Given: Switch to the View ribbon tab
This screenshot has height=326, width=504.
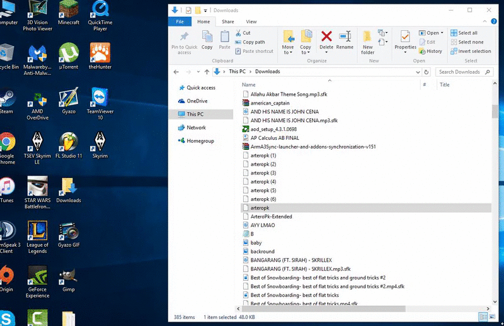Looking at the screenshot, I should tap(251, 21).
